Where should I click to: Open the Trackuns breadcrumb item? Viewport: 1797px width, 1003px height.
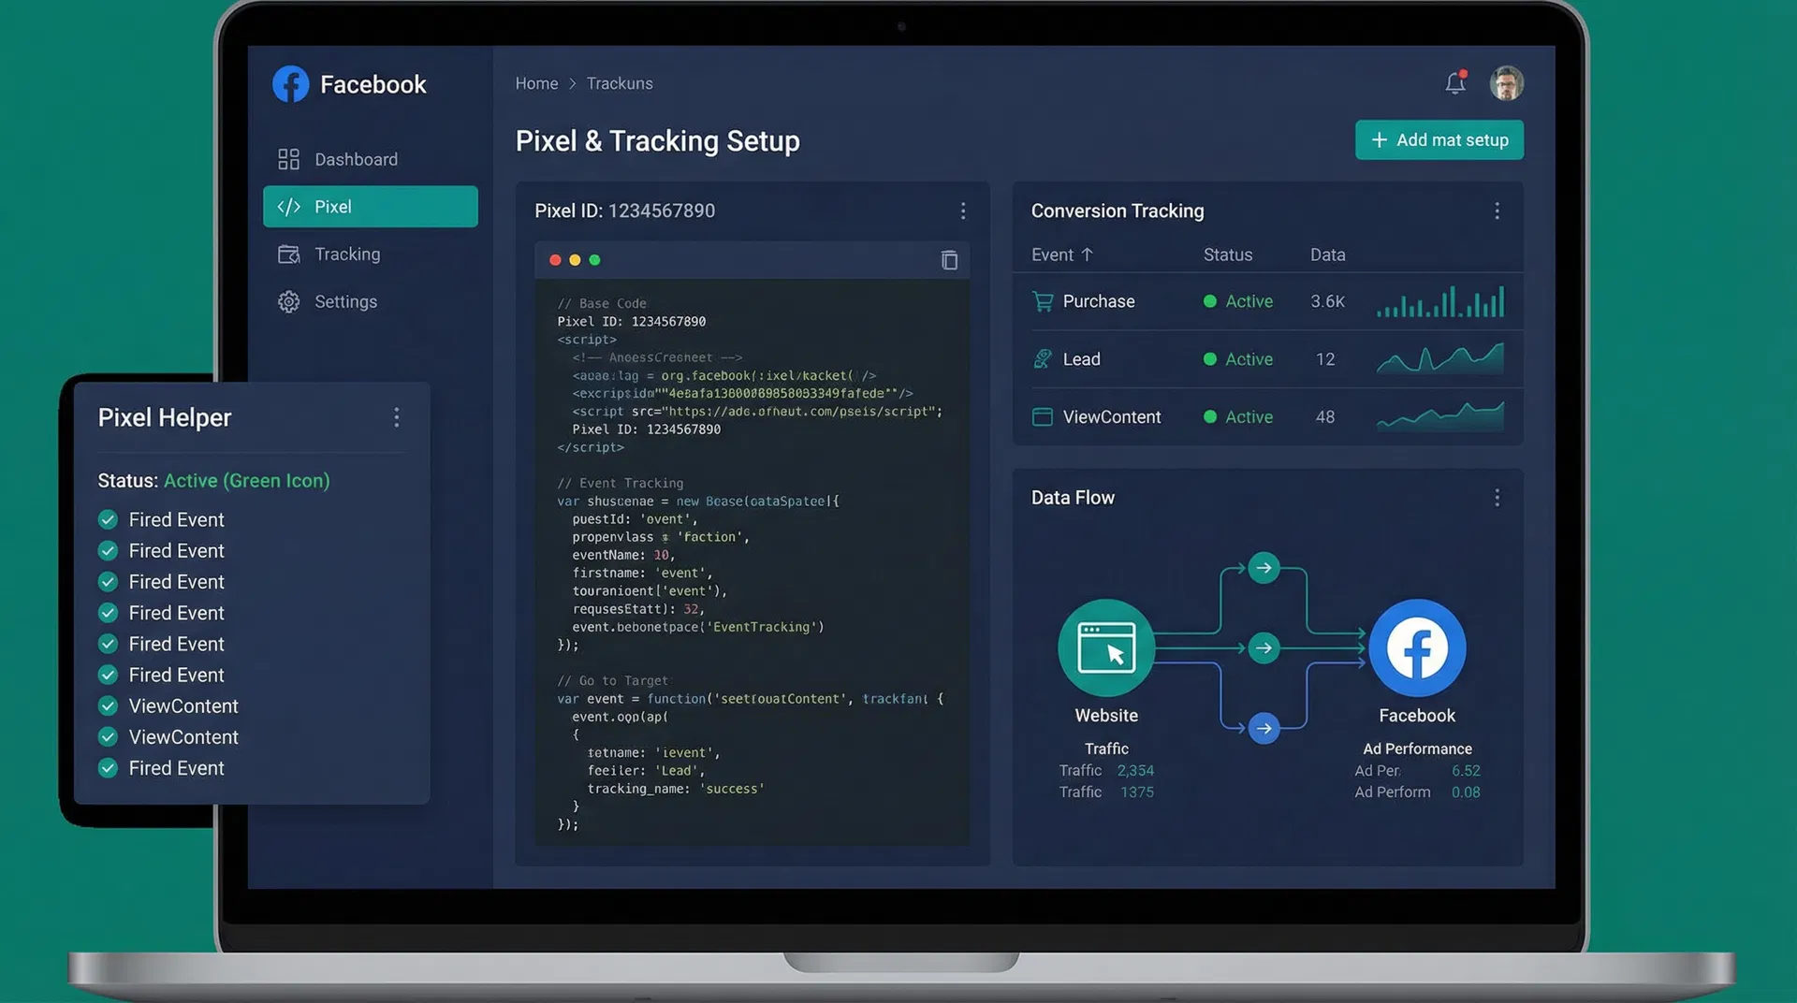click(x=619, y=83)
